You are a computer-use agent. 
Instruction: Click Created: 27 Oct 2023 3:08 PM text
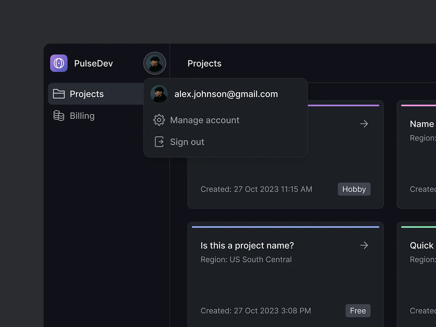256,311
